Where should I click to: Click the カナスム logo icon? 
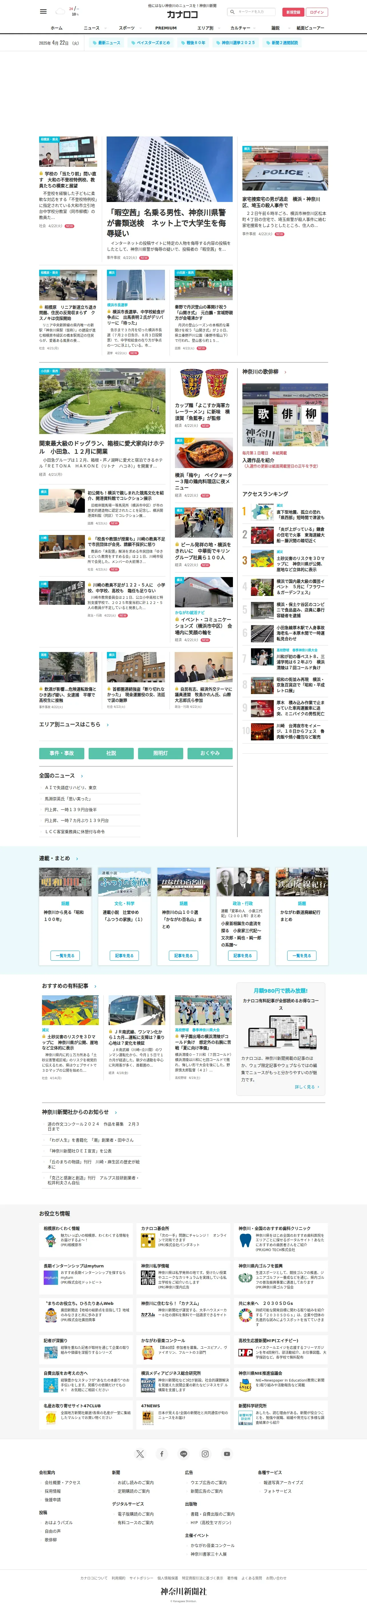click(x=148, y=1314)
